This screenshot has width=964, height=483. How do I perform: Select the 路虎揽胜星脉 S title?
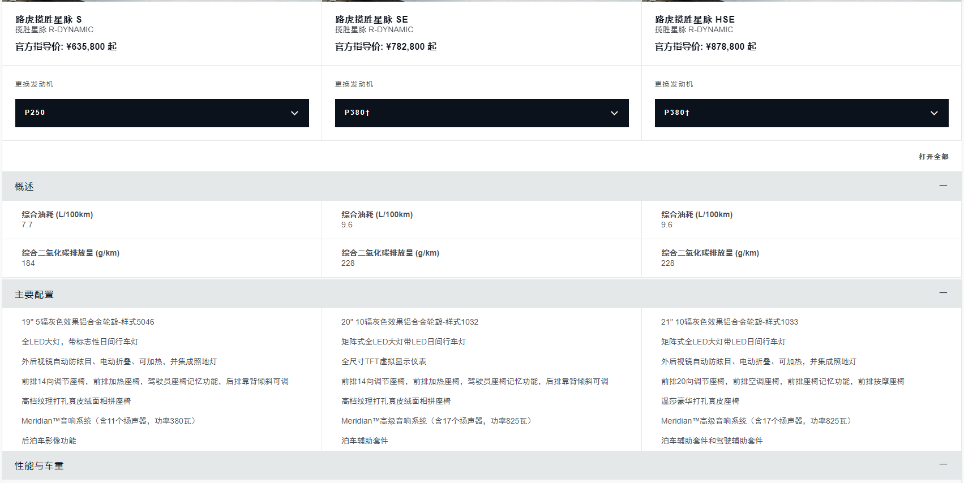pyautogui.click(x=49, y=19)
